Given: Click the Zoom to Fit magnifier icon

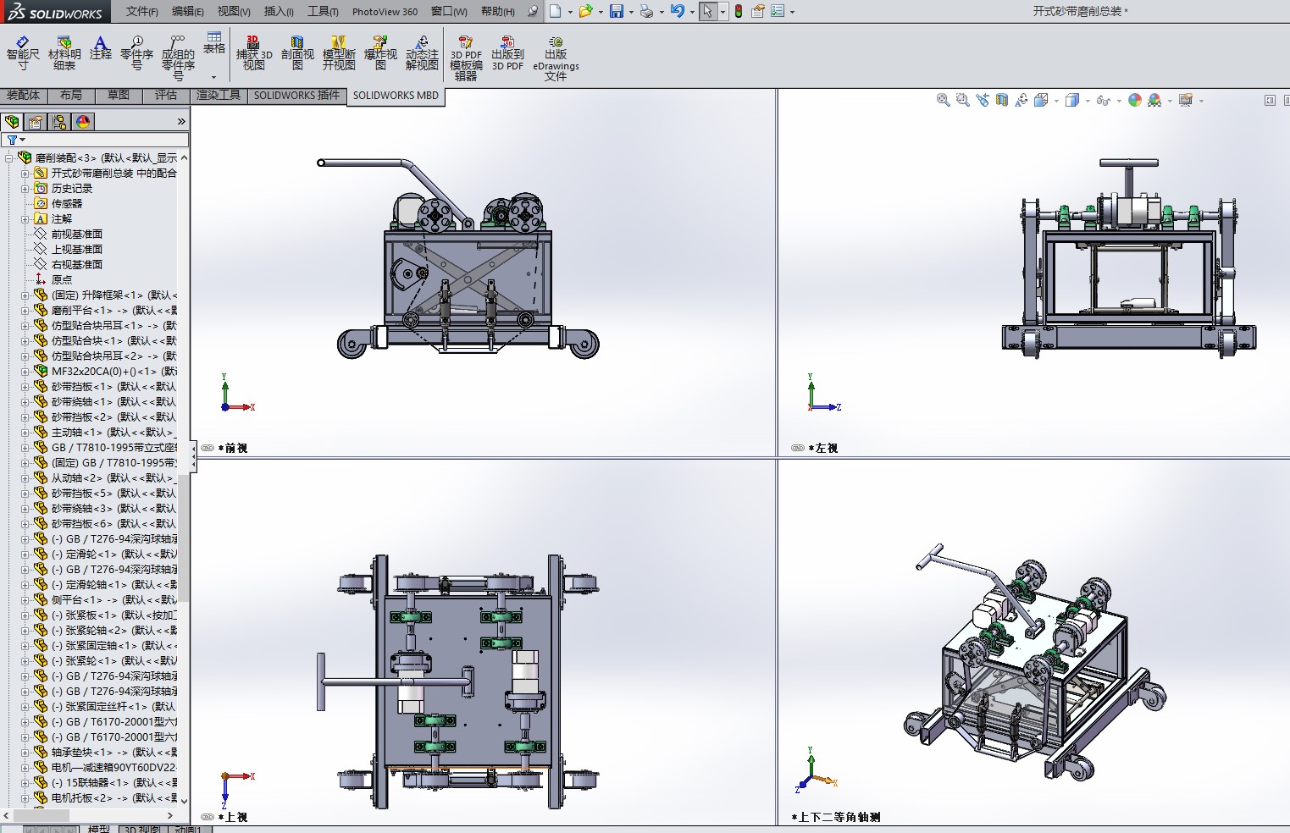Looking at the screenshot, I should 943,100.
